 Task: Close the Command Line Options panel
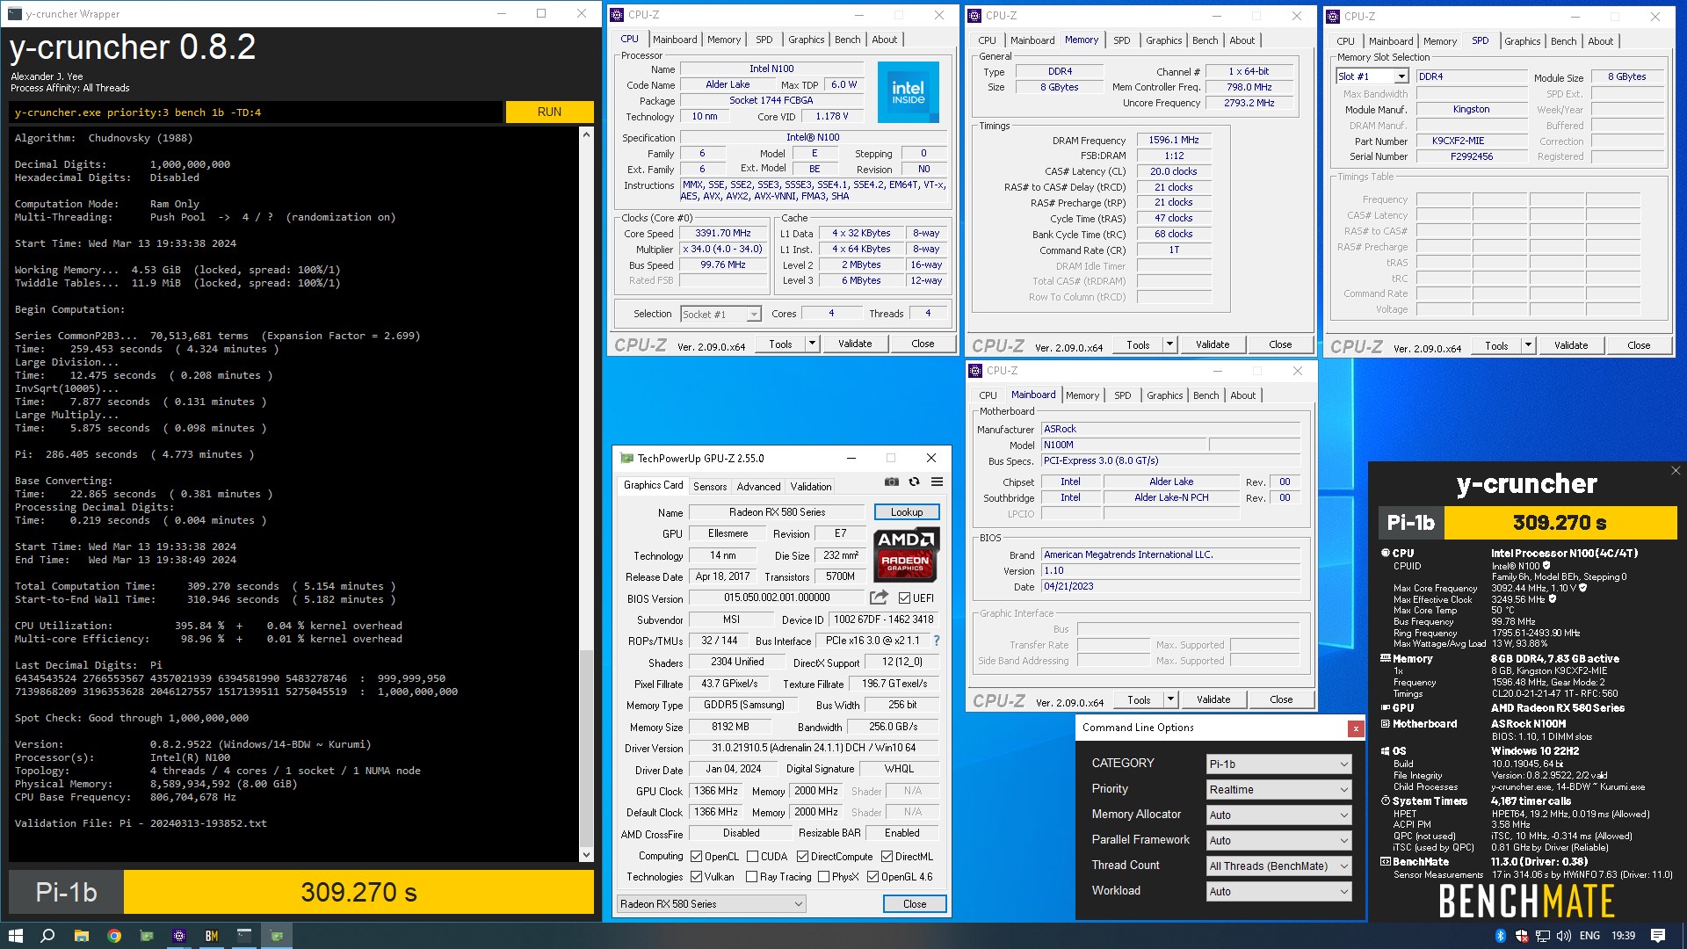[1356, 728]
